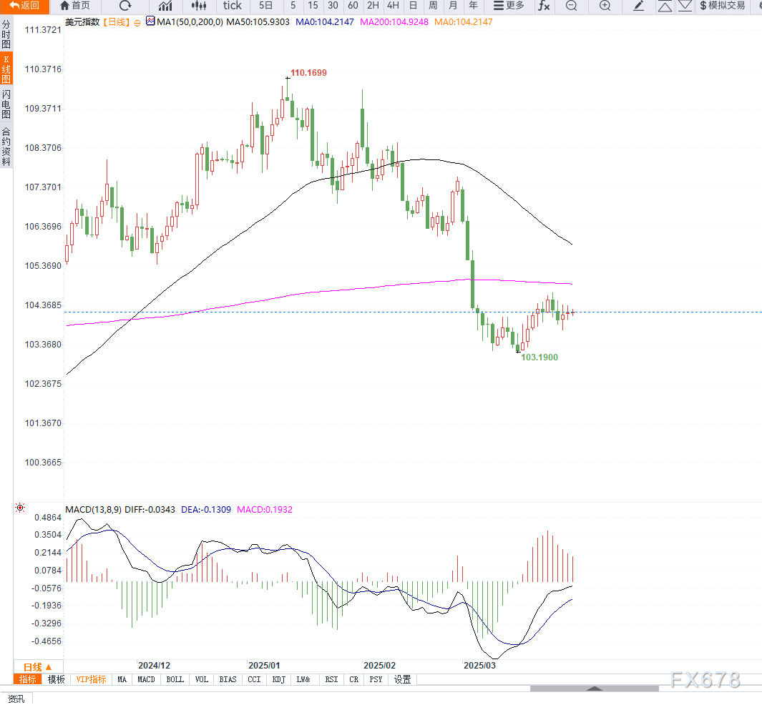Expand the 更多 menu in toolbar

coord(509,6)
